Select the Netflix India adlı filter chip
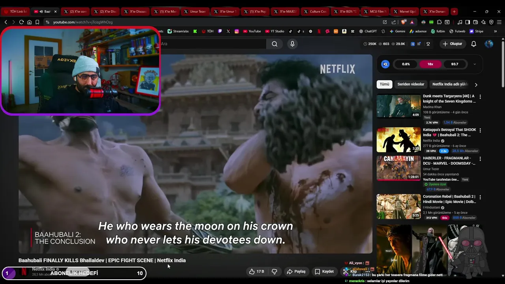This screenshot has width=505, height=284. (449, 84)
